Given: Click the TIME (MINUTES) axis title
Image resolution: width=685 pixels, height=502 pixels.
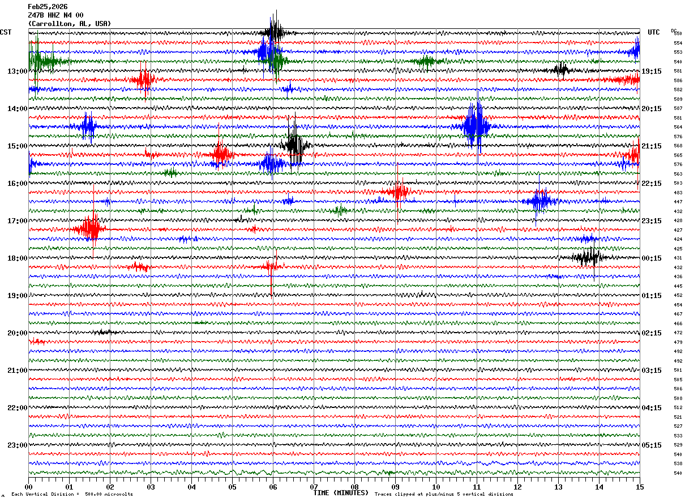Looking at the screenshot, I should (341, 493).
